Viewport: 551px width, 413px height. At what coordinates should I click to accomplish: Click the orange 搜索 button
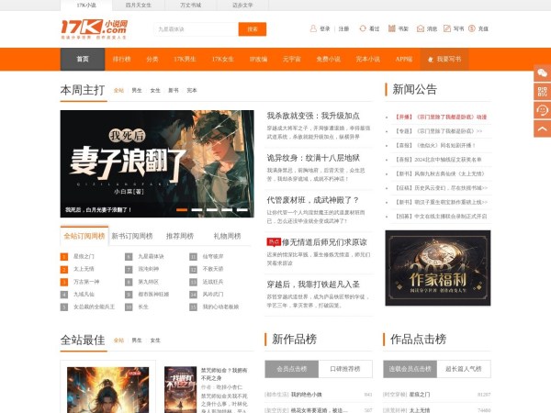[253, 29]
